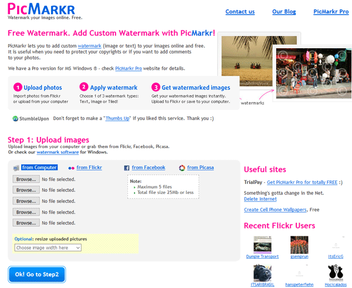Screen dimensions: 352x288
Task: Click the StumbleUpon icon
Action: point(15,119)
